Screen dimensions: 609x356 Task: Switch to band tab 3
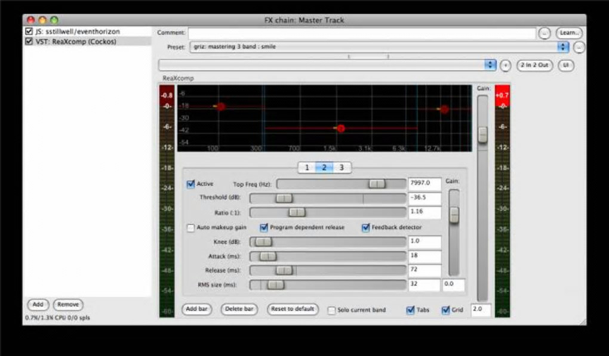tap(342, 168)
